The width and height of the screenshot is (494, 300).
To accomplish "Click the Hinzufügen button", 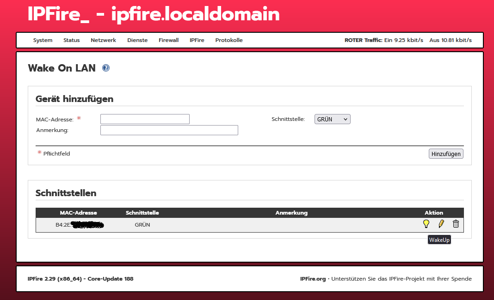I will (446, 154).
